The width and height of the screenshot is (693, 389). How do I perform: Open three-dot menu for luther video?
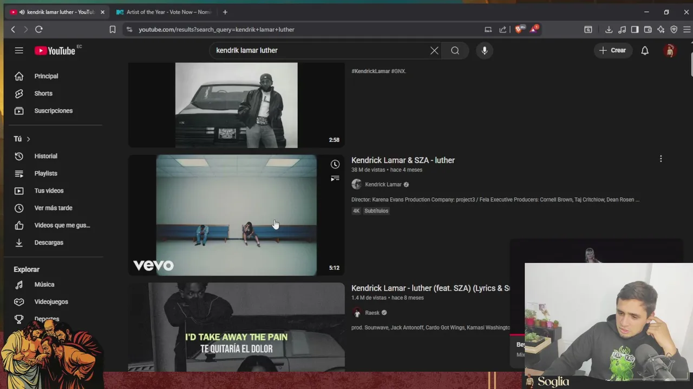click(x=661, y=159)
